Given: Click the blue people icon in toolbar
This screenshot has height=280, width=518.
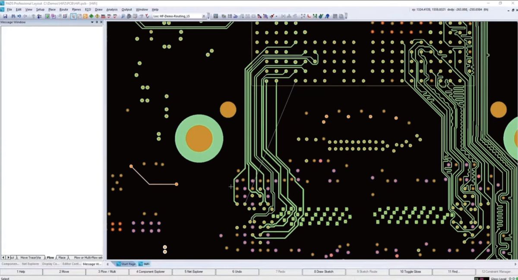Looking at the screenshot, I should pos(39,16).
